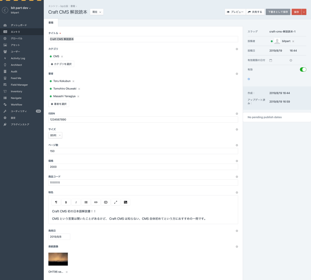This screenshot has height=280, width=311.
Task: Select the 書籍 tab
Action: [51, 23]
